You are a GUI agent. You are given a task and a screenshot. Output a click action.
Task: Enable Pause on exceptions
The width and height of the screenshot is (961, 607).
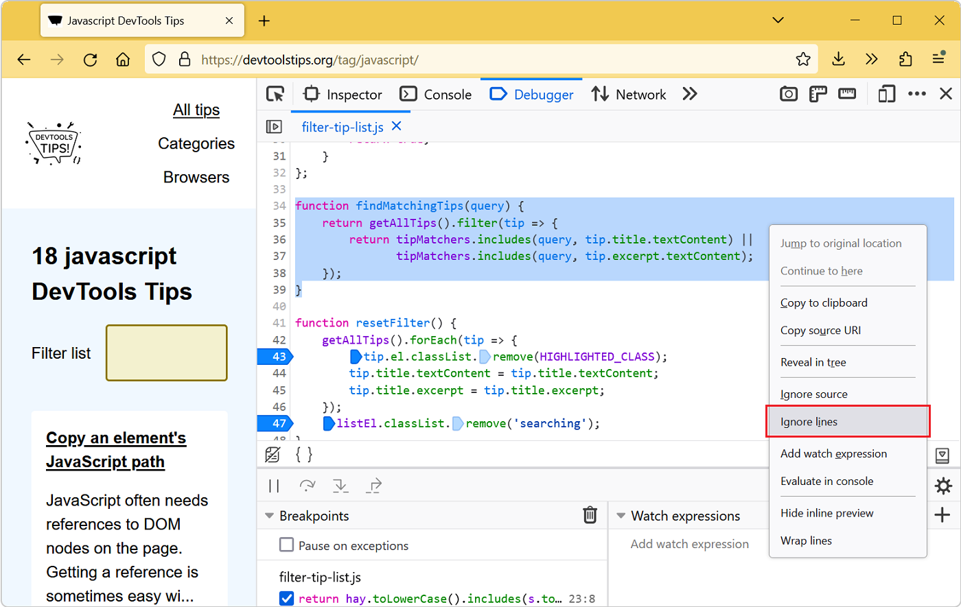point(286,546)
